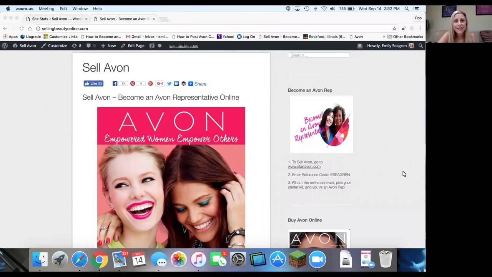
Task: Open Minecraft from the Dock
Action: click(298, 260)
